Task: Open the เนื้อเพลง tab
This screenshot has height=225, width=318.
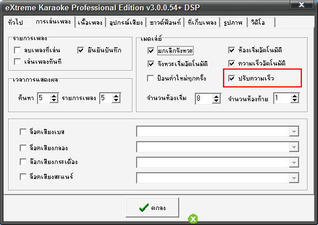Action: [x=90, y=22]
